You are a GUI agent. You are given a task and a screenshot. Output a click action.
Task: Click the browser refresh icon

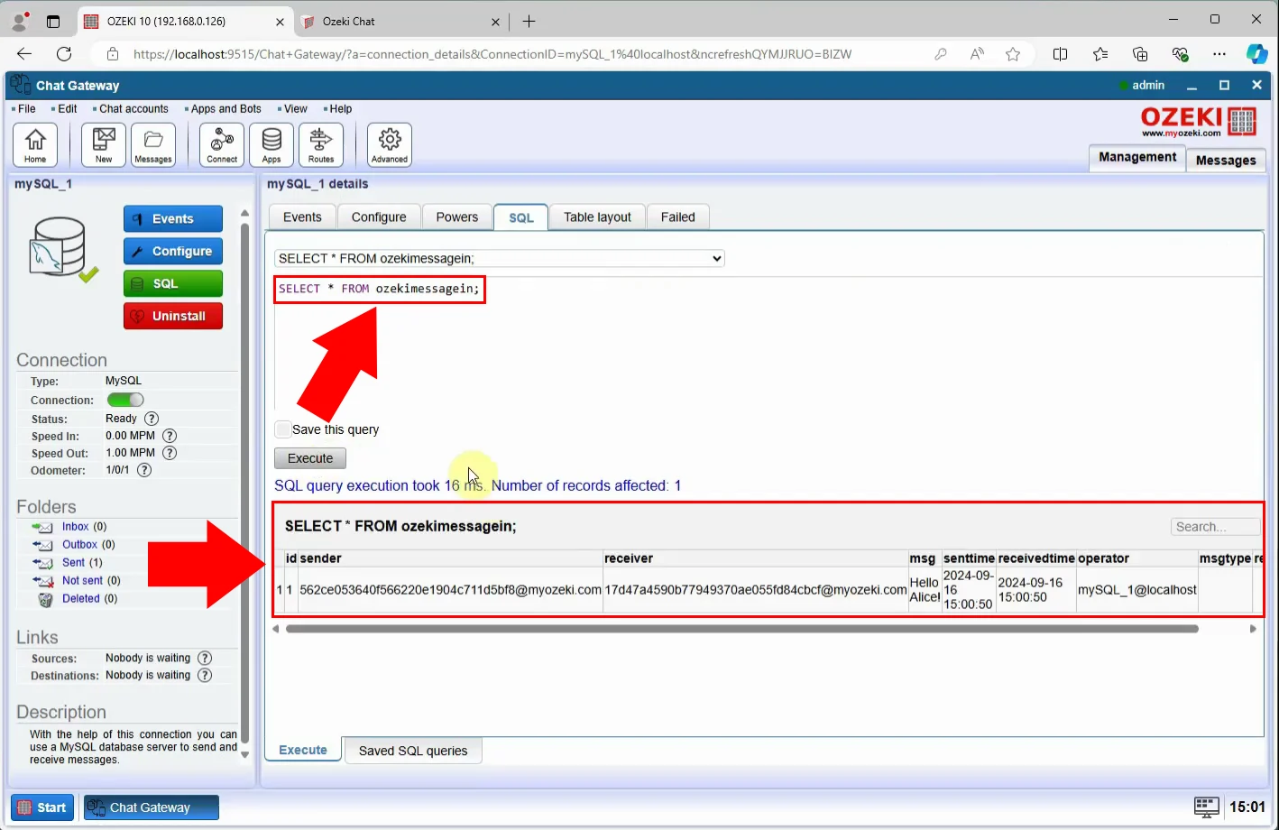64,54
